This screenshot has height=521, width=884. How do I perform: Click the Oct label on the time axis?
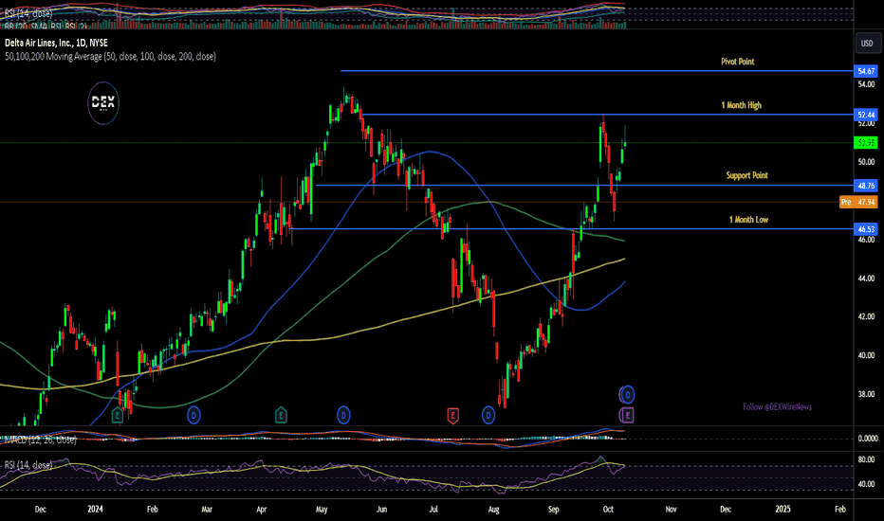608,510
